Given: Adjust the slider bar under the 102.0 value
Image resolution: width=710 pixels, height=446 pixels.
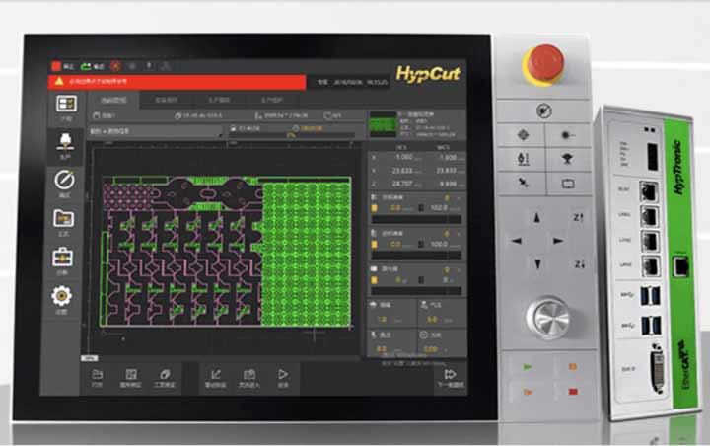Looking at the screenshot, I should coord(416,219).
